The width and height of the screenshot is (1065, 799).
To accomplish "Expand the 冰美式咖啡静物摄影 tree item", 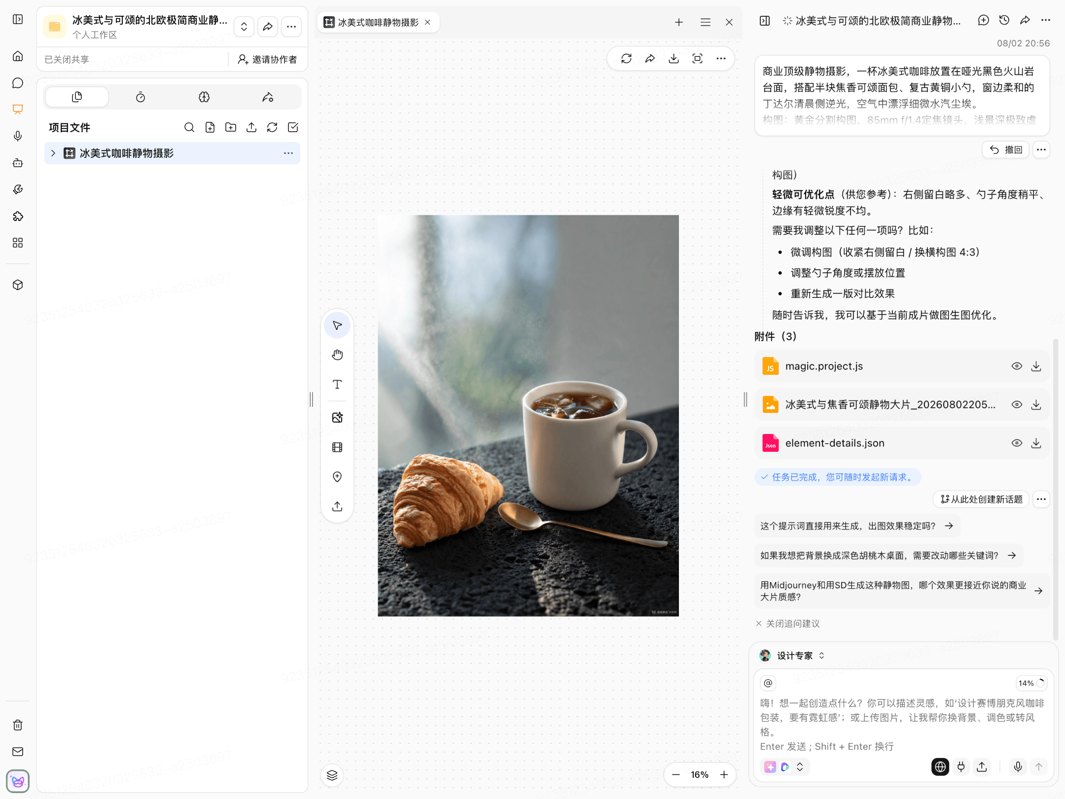I will [x=53, y=153].
